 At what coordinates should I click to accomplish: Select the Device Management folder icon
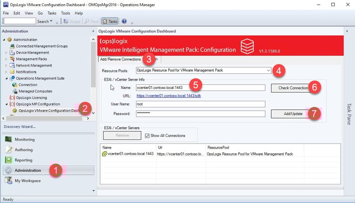click(12, 53)
